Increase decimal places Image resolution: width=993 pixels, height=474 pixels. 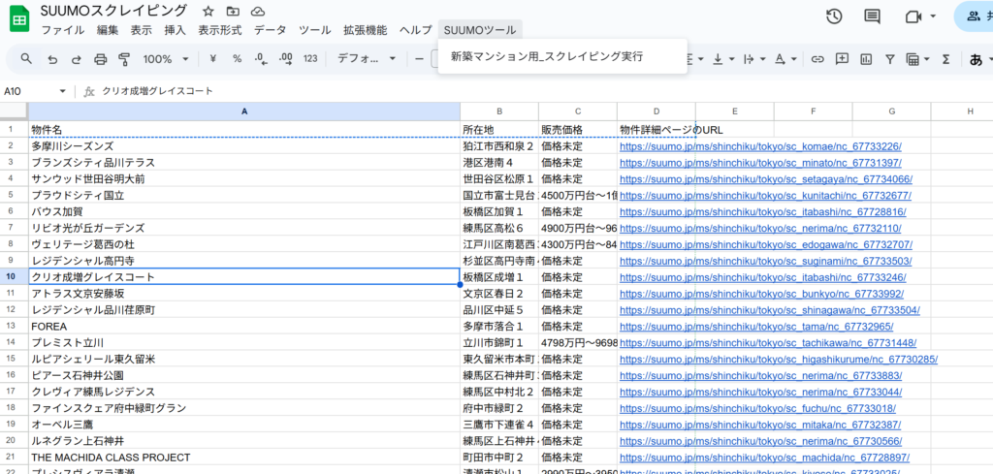pos(286,59)
